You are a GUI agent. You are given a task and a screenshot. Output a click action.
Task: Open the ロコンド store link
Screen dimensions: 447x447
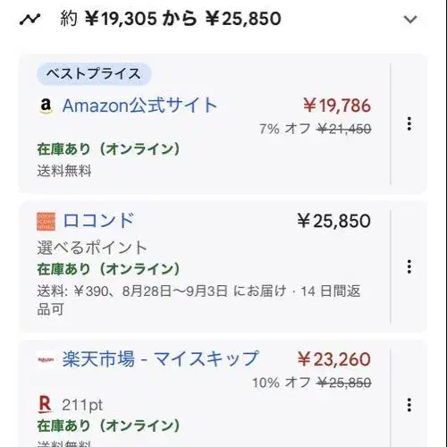coord(98,221)
